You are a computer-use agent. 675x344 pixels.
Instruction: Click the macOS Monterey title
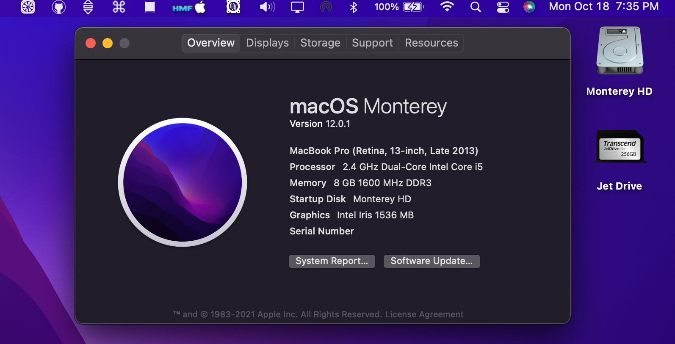(x=368, y=106)
